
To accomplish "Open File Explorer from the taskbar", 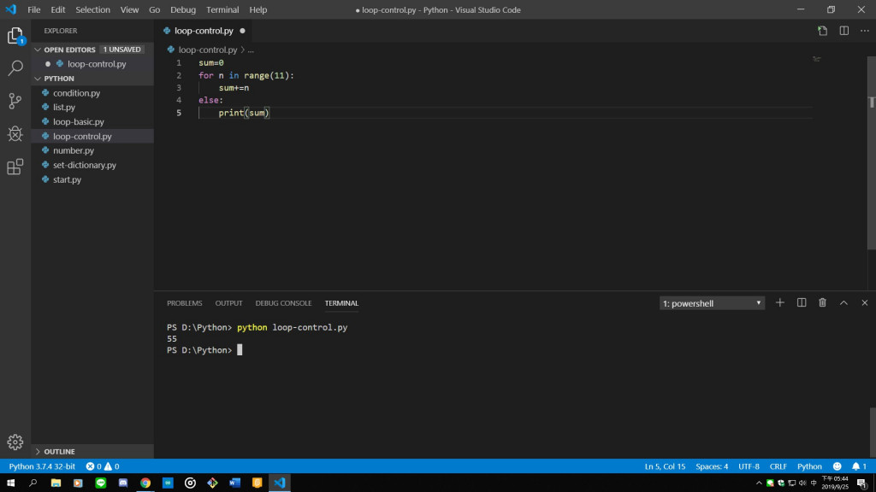I will (x=56, y=483).
